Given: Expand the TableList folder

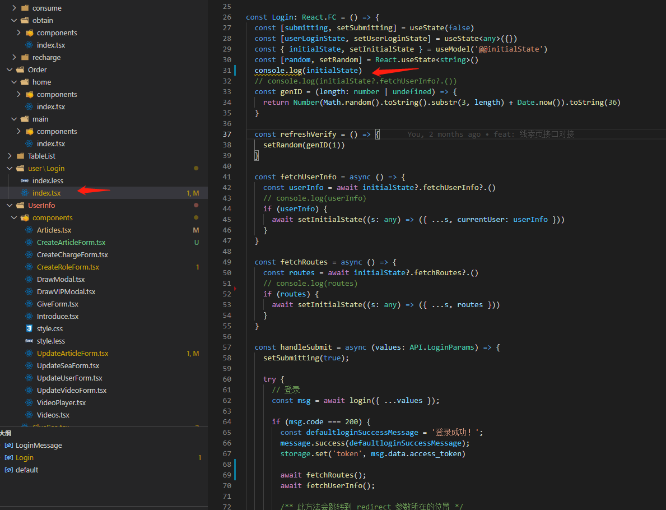Looking at the screenshot, I should (9, 156).
